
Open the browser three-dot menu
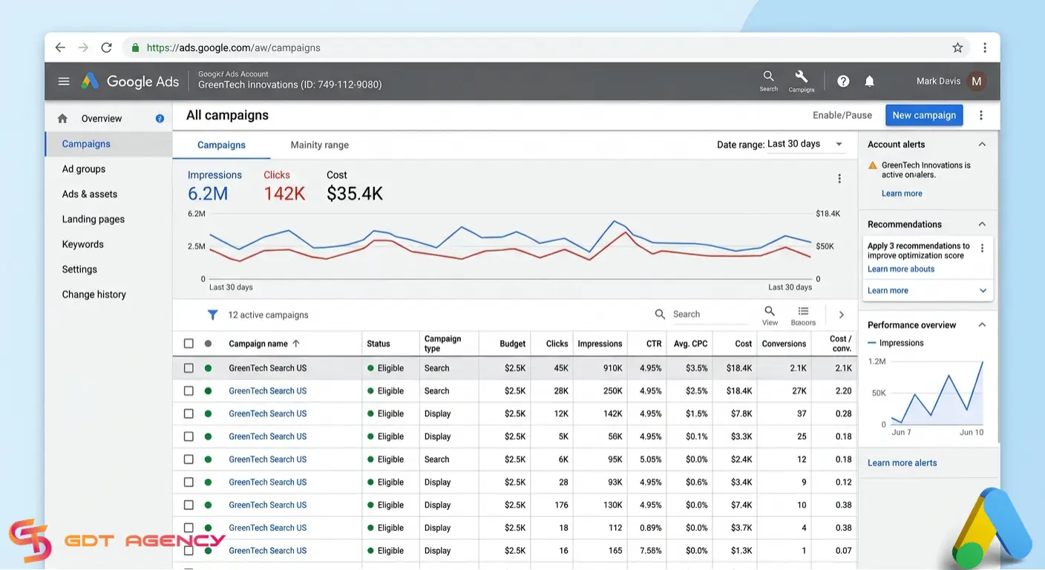coord(985,47)
